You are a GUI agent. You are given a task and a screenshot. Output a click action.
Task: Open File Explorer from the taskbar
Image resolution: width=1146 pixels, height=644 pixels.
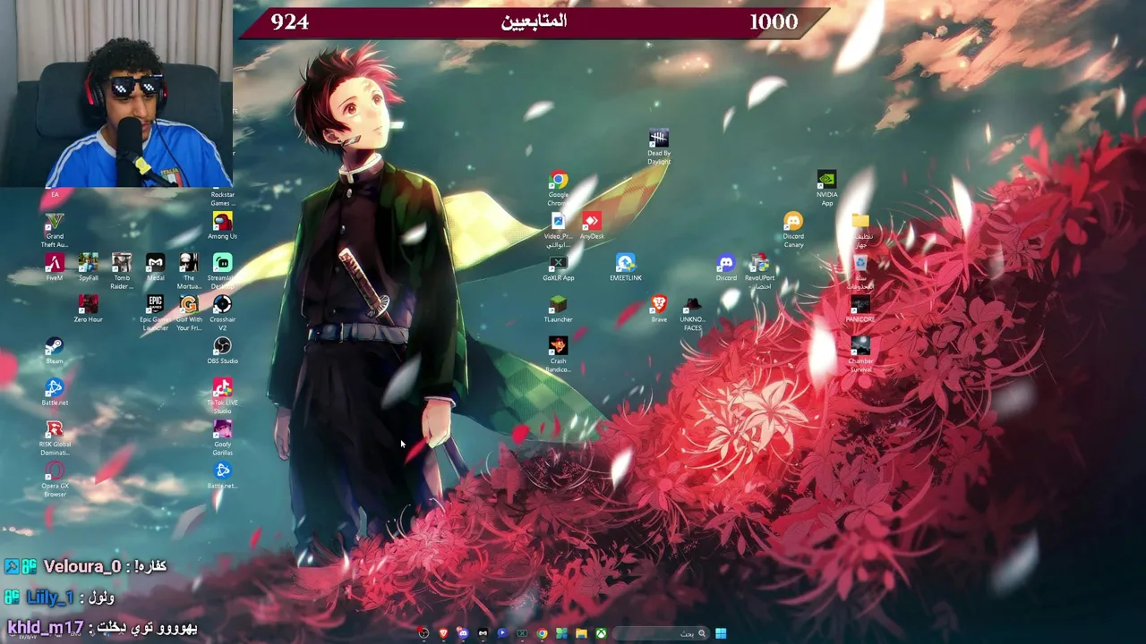[x=582, y=633]
